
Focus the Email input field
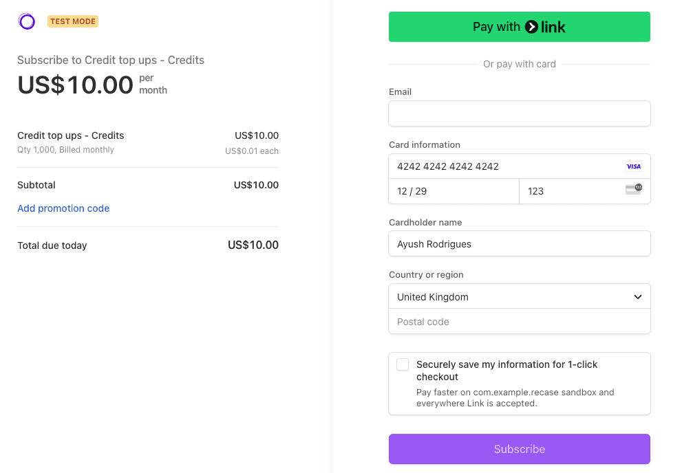[520, 113]
